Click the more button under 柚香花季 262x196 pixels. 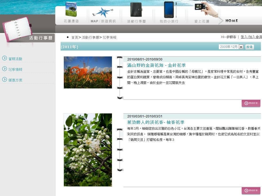point(251,190)
